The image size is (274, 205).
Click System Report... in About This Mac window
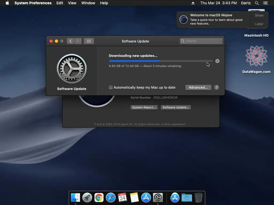point(144,107)
